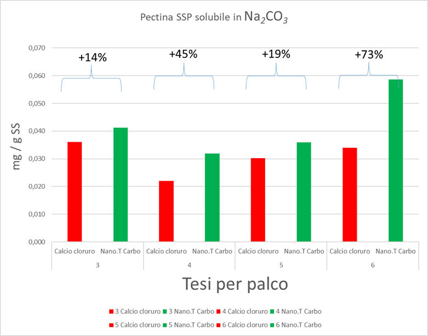Click the +73% data label
Image resolution: width=428 pixels, height=336 pixels.
[x=369, y=55]
